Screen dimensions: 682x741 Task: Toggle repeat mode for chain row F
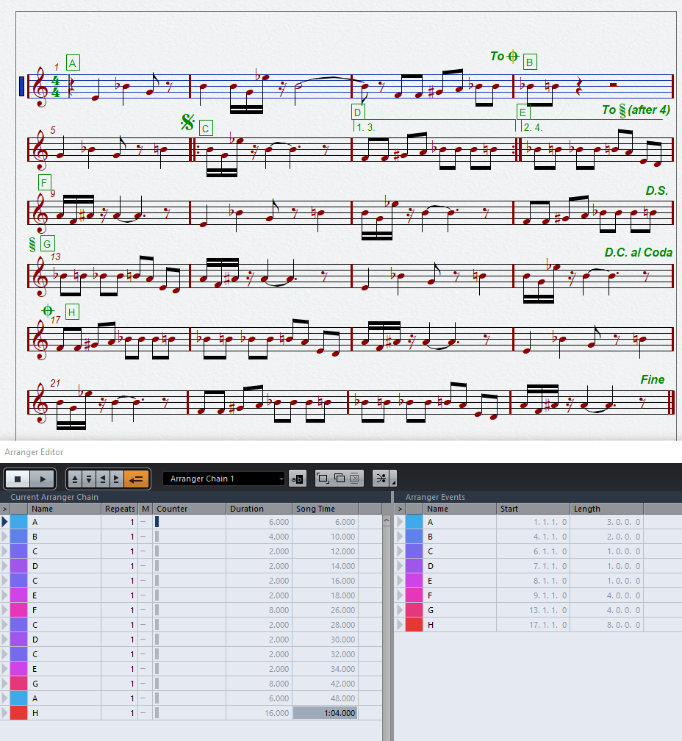coord(143,610)
